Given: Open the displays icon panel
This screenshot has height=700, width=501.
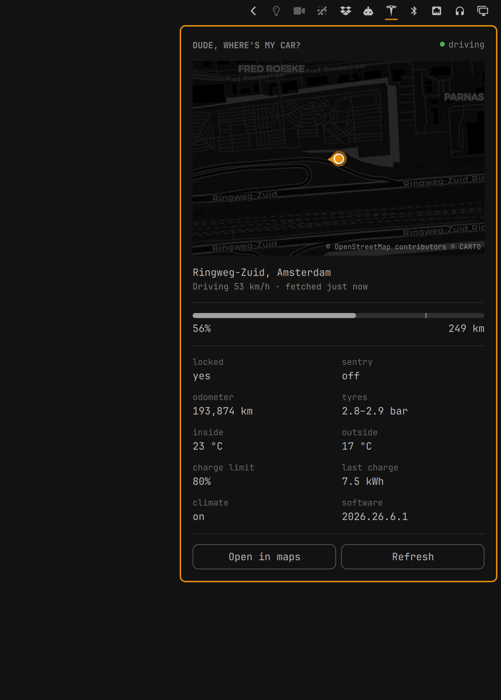Looking at the screenshot, I should click(483, 11).
